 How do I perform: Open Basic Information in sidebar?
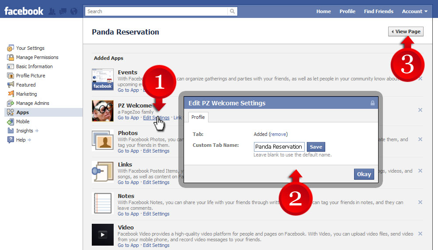tap(35, 66)
